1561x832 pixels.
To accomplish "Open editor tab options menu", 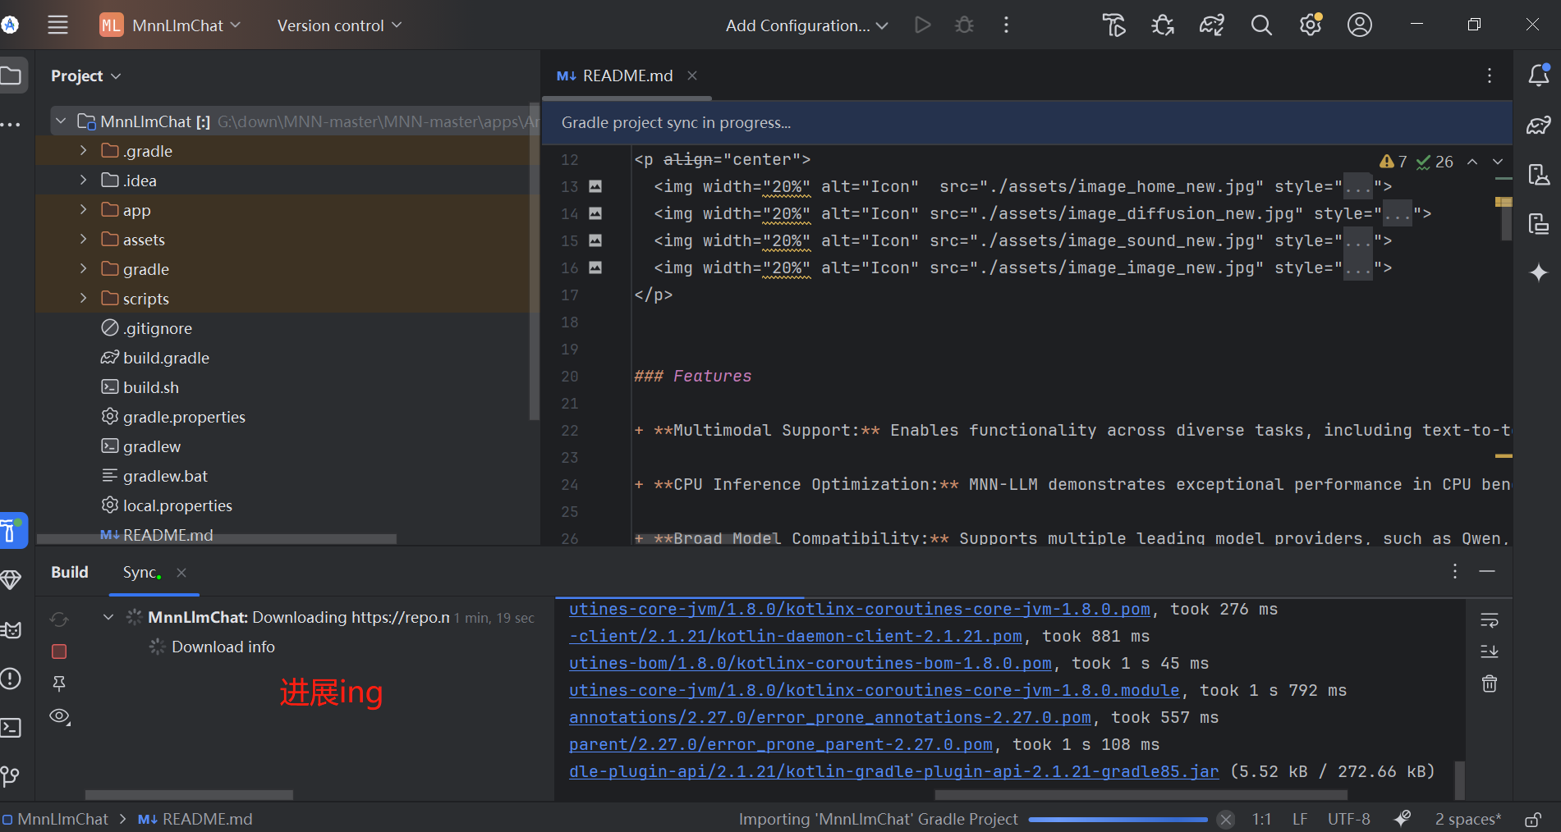I will [x=1490, y=75].
